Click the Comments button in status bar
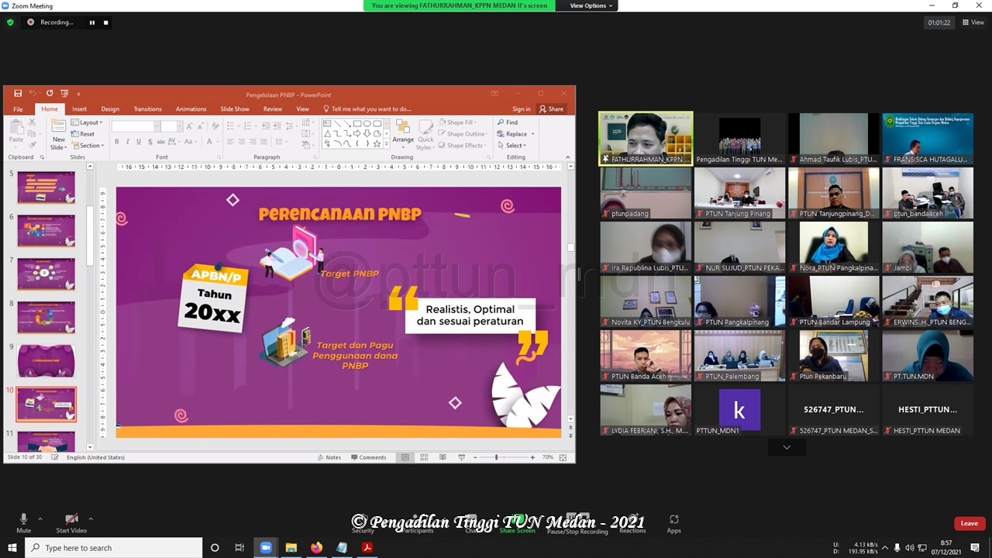Image resolution: width=992 pixels, height=558 pixels. pyautogui.click(x=367, y=457)
